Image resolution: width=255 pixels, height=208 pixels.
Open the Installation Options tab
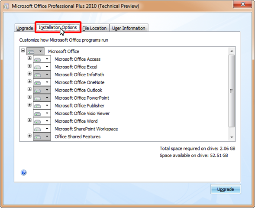click(x=58, y=27)
